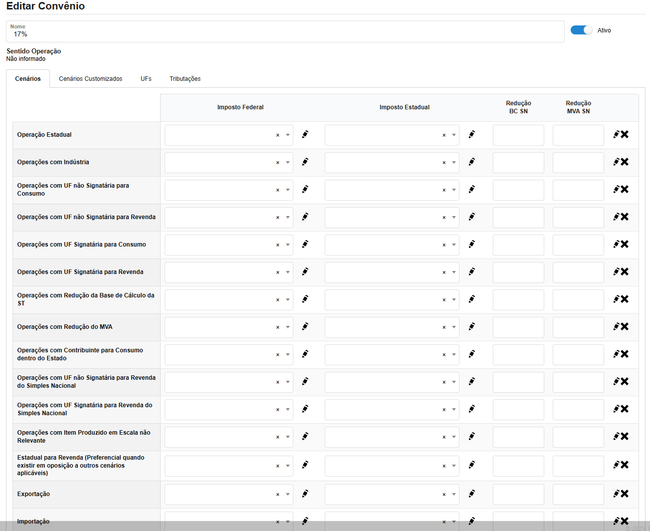The width and height of the screenshot is (650, 531).
Task: Open the Tributações tab
Action: (185, 79)
